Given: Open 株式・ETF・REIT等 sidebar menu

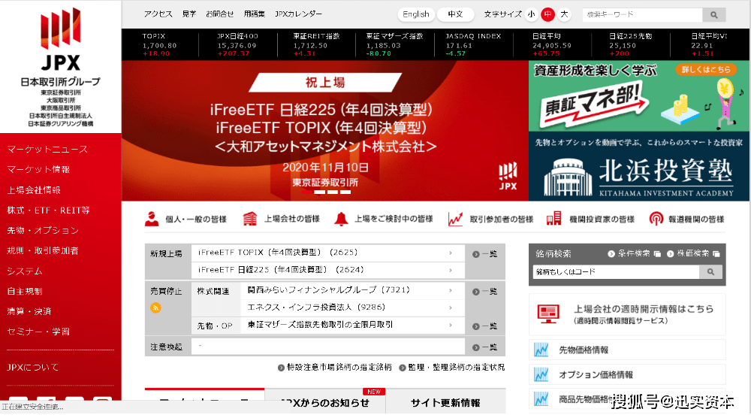Looking at the screenshot, I should pos(48,210).
